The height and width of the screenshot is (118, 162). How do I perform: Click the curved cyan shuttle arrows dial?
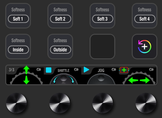pyautogui.click(x=64, y=79)
